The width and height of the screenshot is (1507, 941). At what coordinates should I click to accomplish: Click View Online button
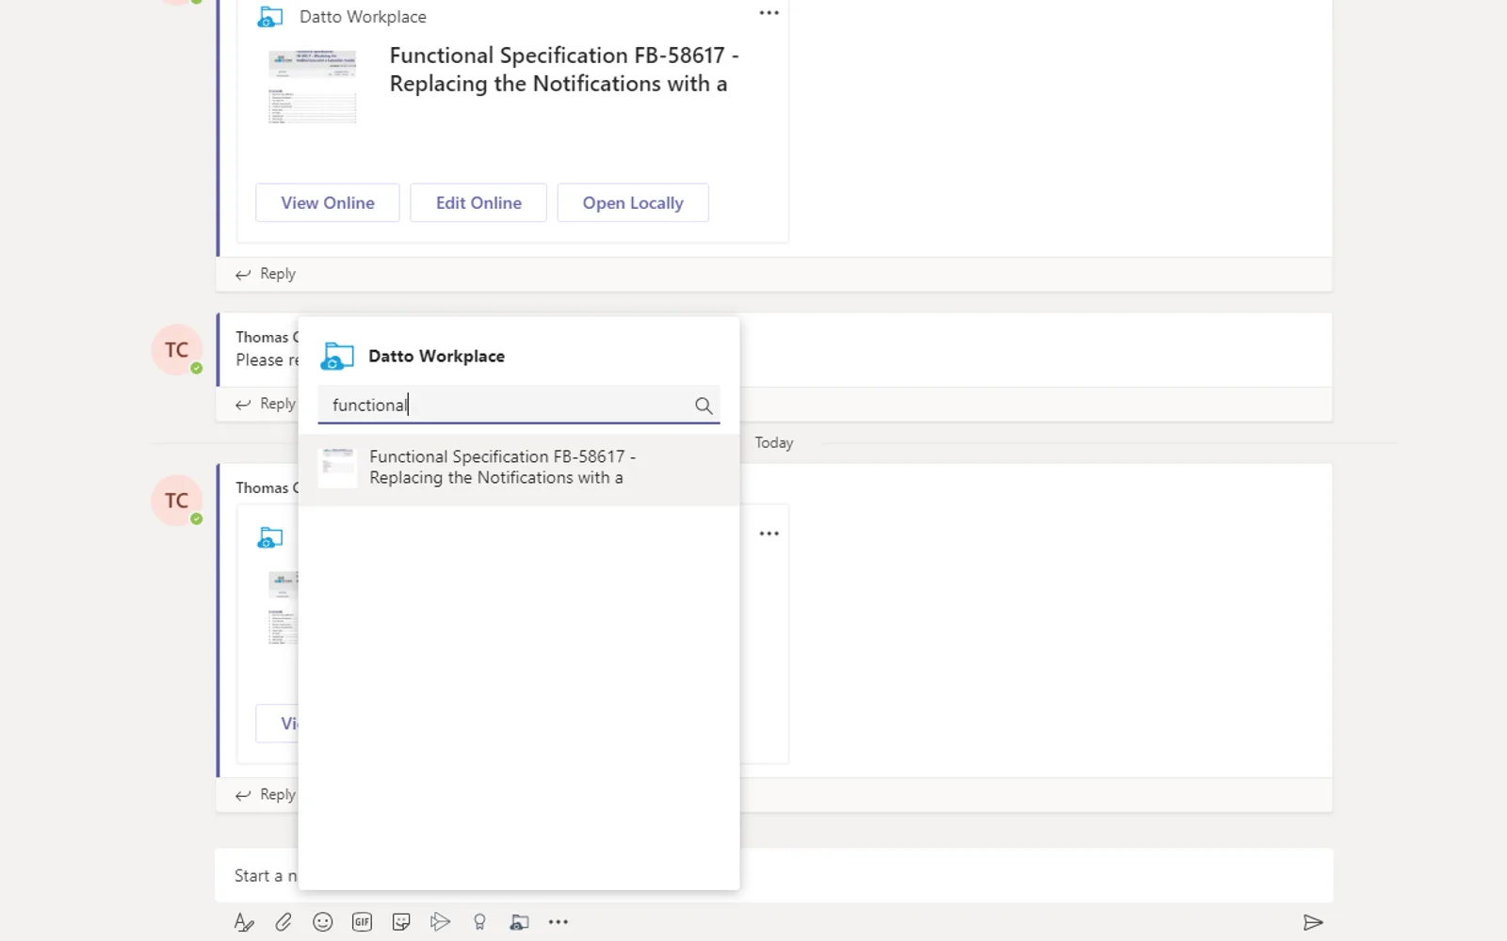pyautogui.click(x=328, y=202)
